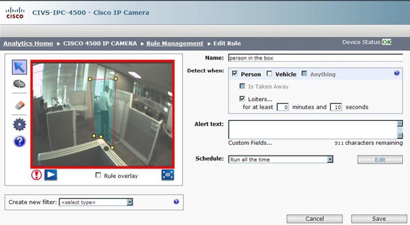The width and height of the screenshot is (410, 225).
Task: Click the Custom Fields link
Action: [250, 143]
